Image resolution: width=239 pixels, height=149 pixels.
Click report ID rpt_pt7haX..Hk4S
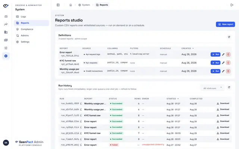coord(70,64)
